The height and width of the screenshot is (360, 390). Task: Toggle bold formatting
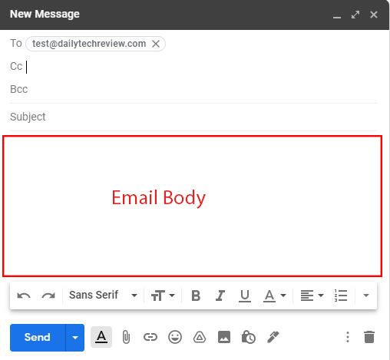[196, 296]
